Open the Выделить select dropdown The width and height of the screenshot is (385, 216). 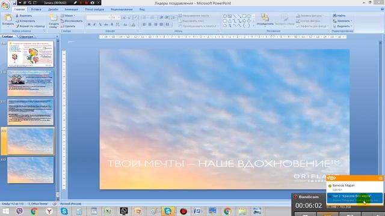pos(342,26)
